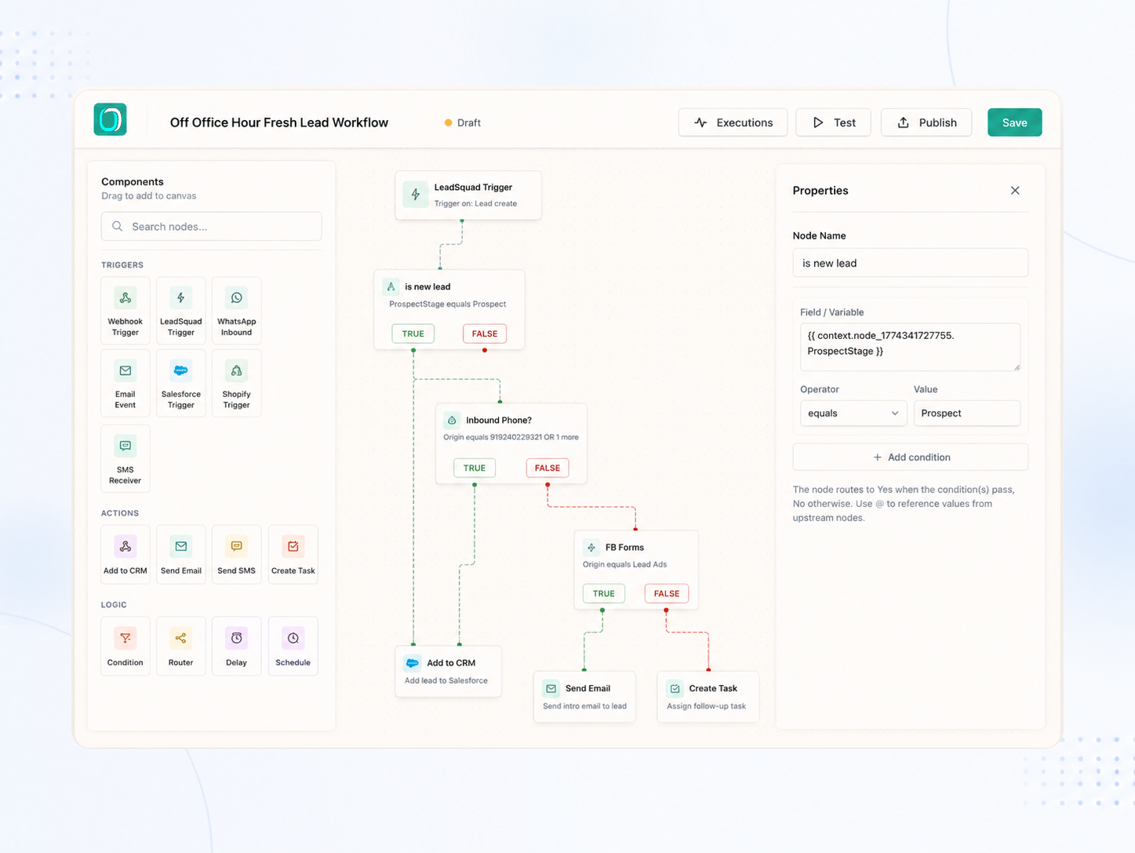The image size is (1135, 853).
Task: Click the Components panel heading
Action: click(x=133, y=181)
